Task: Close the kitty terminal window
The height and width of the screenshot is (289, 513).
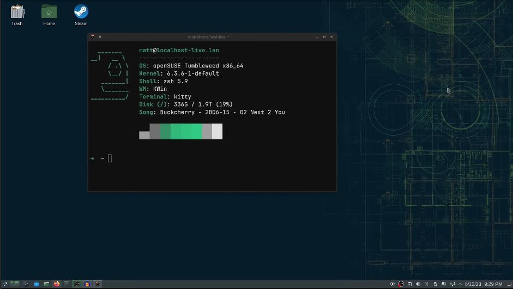Action: [x=331, y=37]
